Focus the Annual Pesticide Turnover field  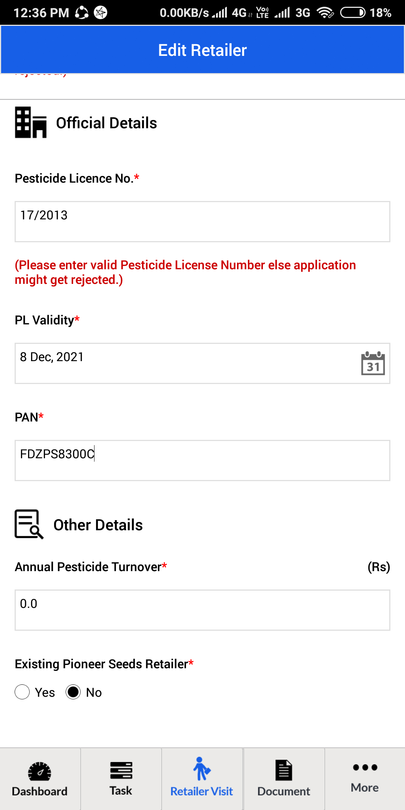[202, 610]
